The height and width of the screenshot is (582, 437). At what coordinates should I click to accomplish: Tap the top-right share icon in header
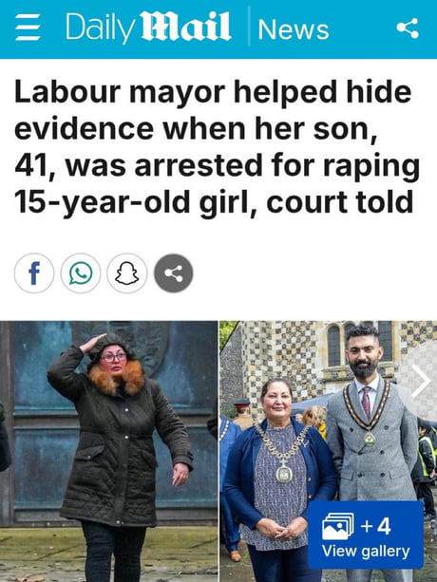[408, 28]
